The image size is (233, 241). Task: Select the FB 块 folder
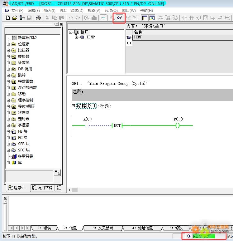coord(23,131)
